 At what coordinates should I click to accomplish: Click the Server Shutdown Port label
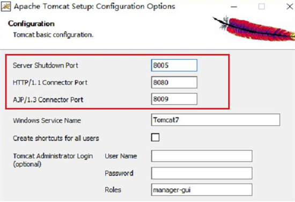[x=46, y=66]
